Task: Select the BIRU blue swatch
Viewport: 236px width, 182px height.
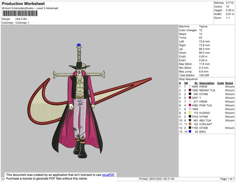Action: click(x=190, y=131)
